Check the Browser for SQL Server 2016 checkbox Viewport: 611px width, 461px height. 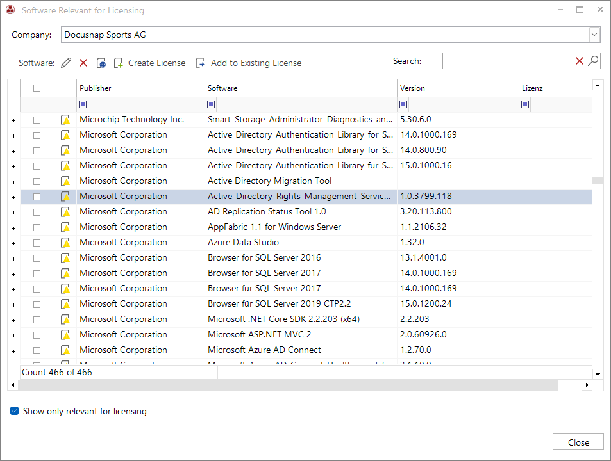coord(37,258)
